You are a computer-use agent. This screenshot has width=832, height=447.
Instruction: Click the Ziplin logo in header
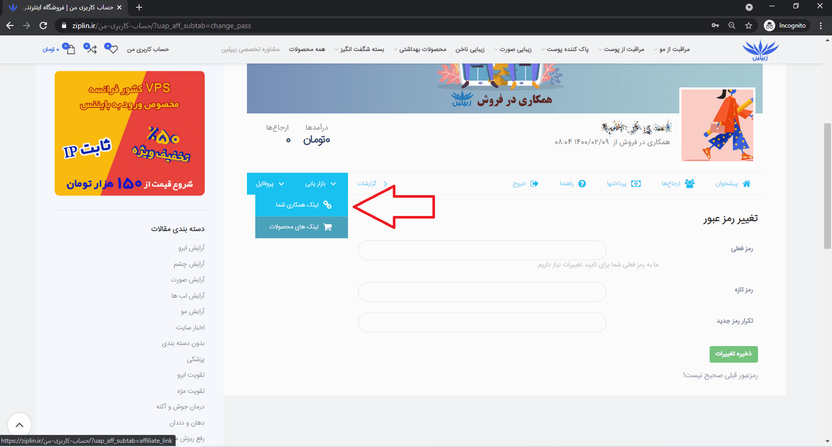click(760, 50)
